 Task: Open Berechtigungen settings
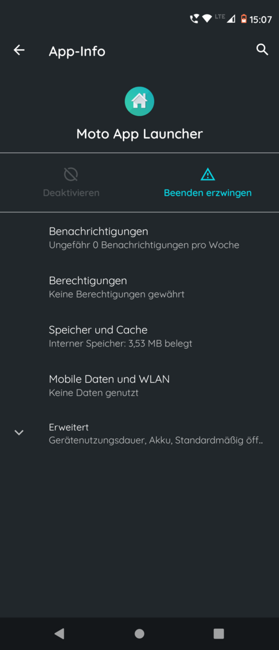[x=140, y=287]
